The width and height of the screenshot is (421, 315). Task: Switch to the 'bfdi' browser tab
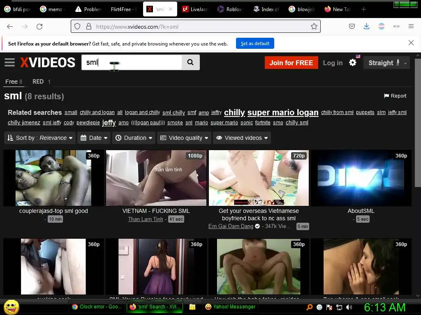click(x=17, y=9)
